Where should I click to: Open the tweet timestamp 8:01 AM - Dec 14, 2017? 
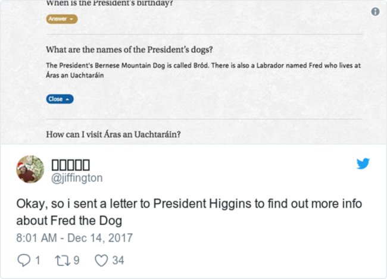coord(74,238)
